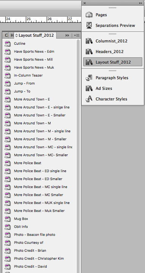
Task: Click the Pages panel label
Action: [101, 15]
